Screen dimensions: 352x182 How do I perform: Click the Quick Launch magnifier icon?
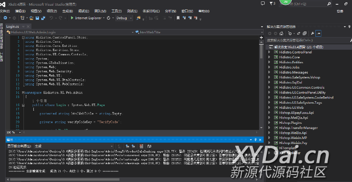point(329,4)
